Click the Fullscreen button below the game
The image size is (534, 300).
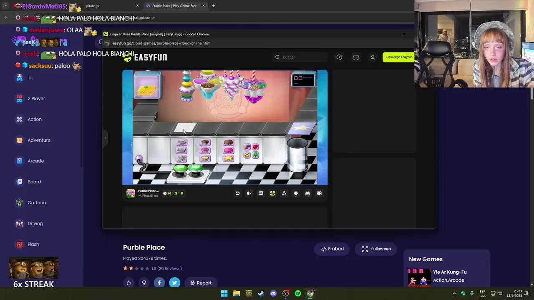[x=376, y=249]
